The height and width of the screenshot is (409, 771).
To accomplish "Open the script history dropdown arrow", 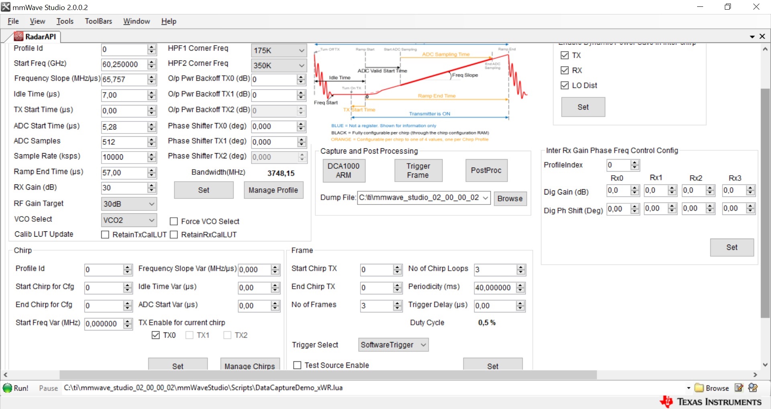I will click(x=688, y=388).
